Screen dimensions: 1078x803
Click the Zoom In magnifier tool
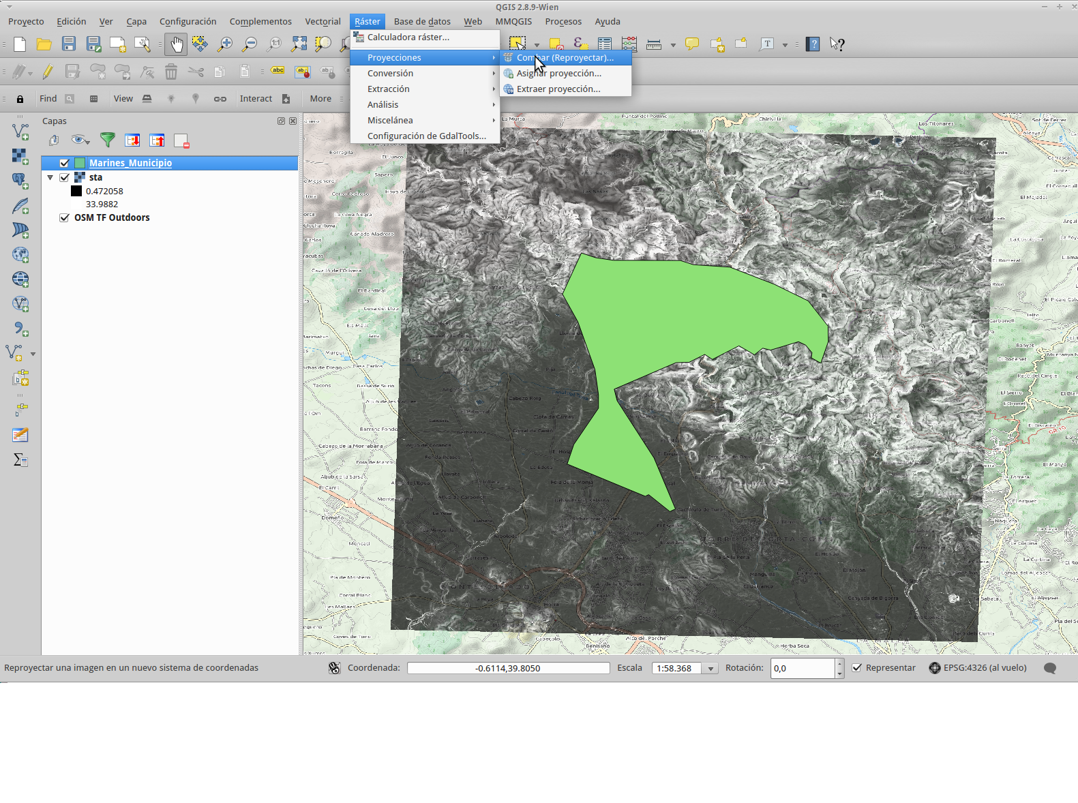224,45
